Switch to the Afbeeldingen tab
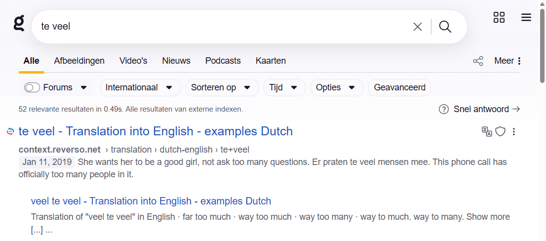The image size is (546, 241). [x=79, y=61]
